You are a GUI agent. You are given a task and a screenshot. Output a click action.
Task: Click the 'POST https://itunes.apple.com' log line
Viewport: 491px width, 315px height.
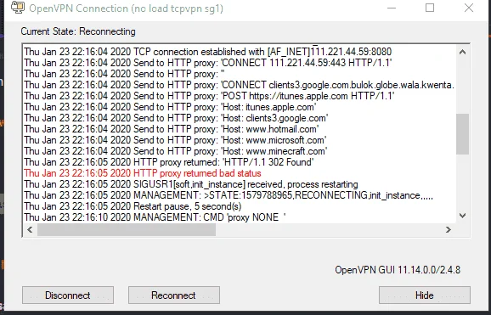pyautogui.click(x=209, y=96)
